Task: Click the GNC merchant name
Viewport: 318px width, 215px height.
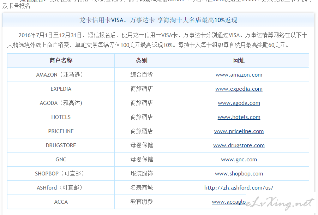Action: [x=61, y=160]
